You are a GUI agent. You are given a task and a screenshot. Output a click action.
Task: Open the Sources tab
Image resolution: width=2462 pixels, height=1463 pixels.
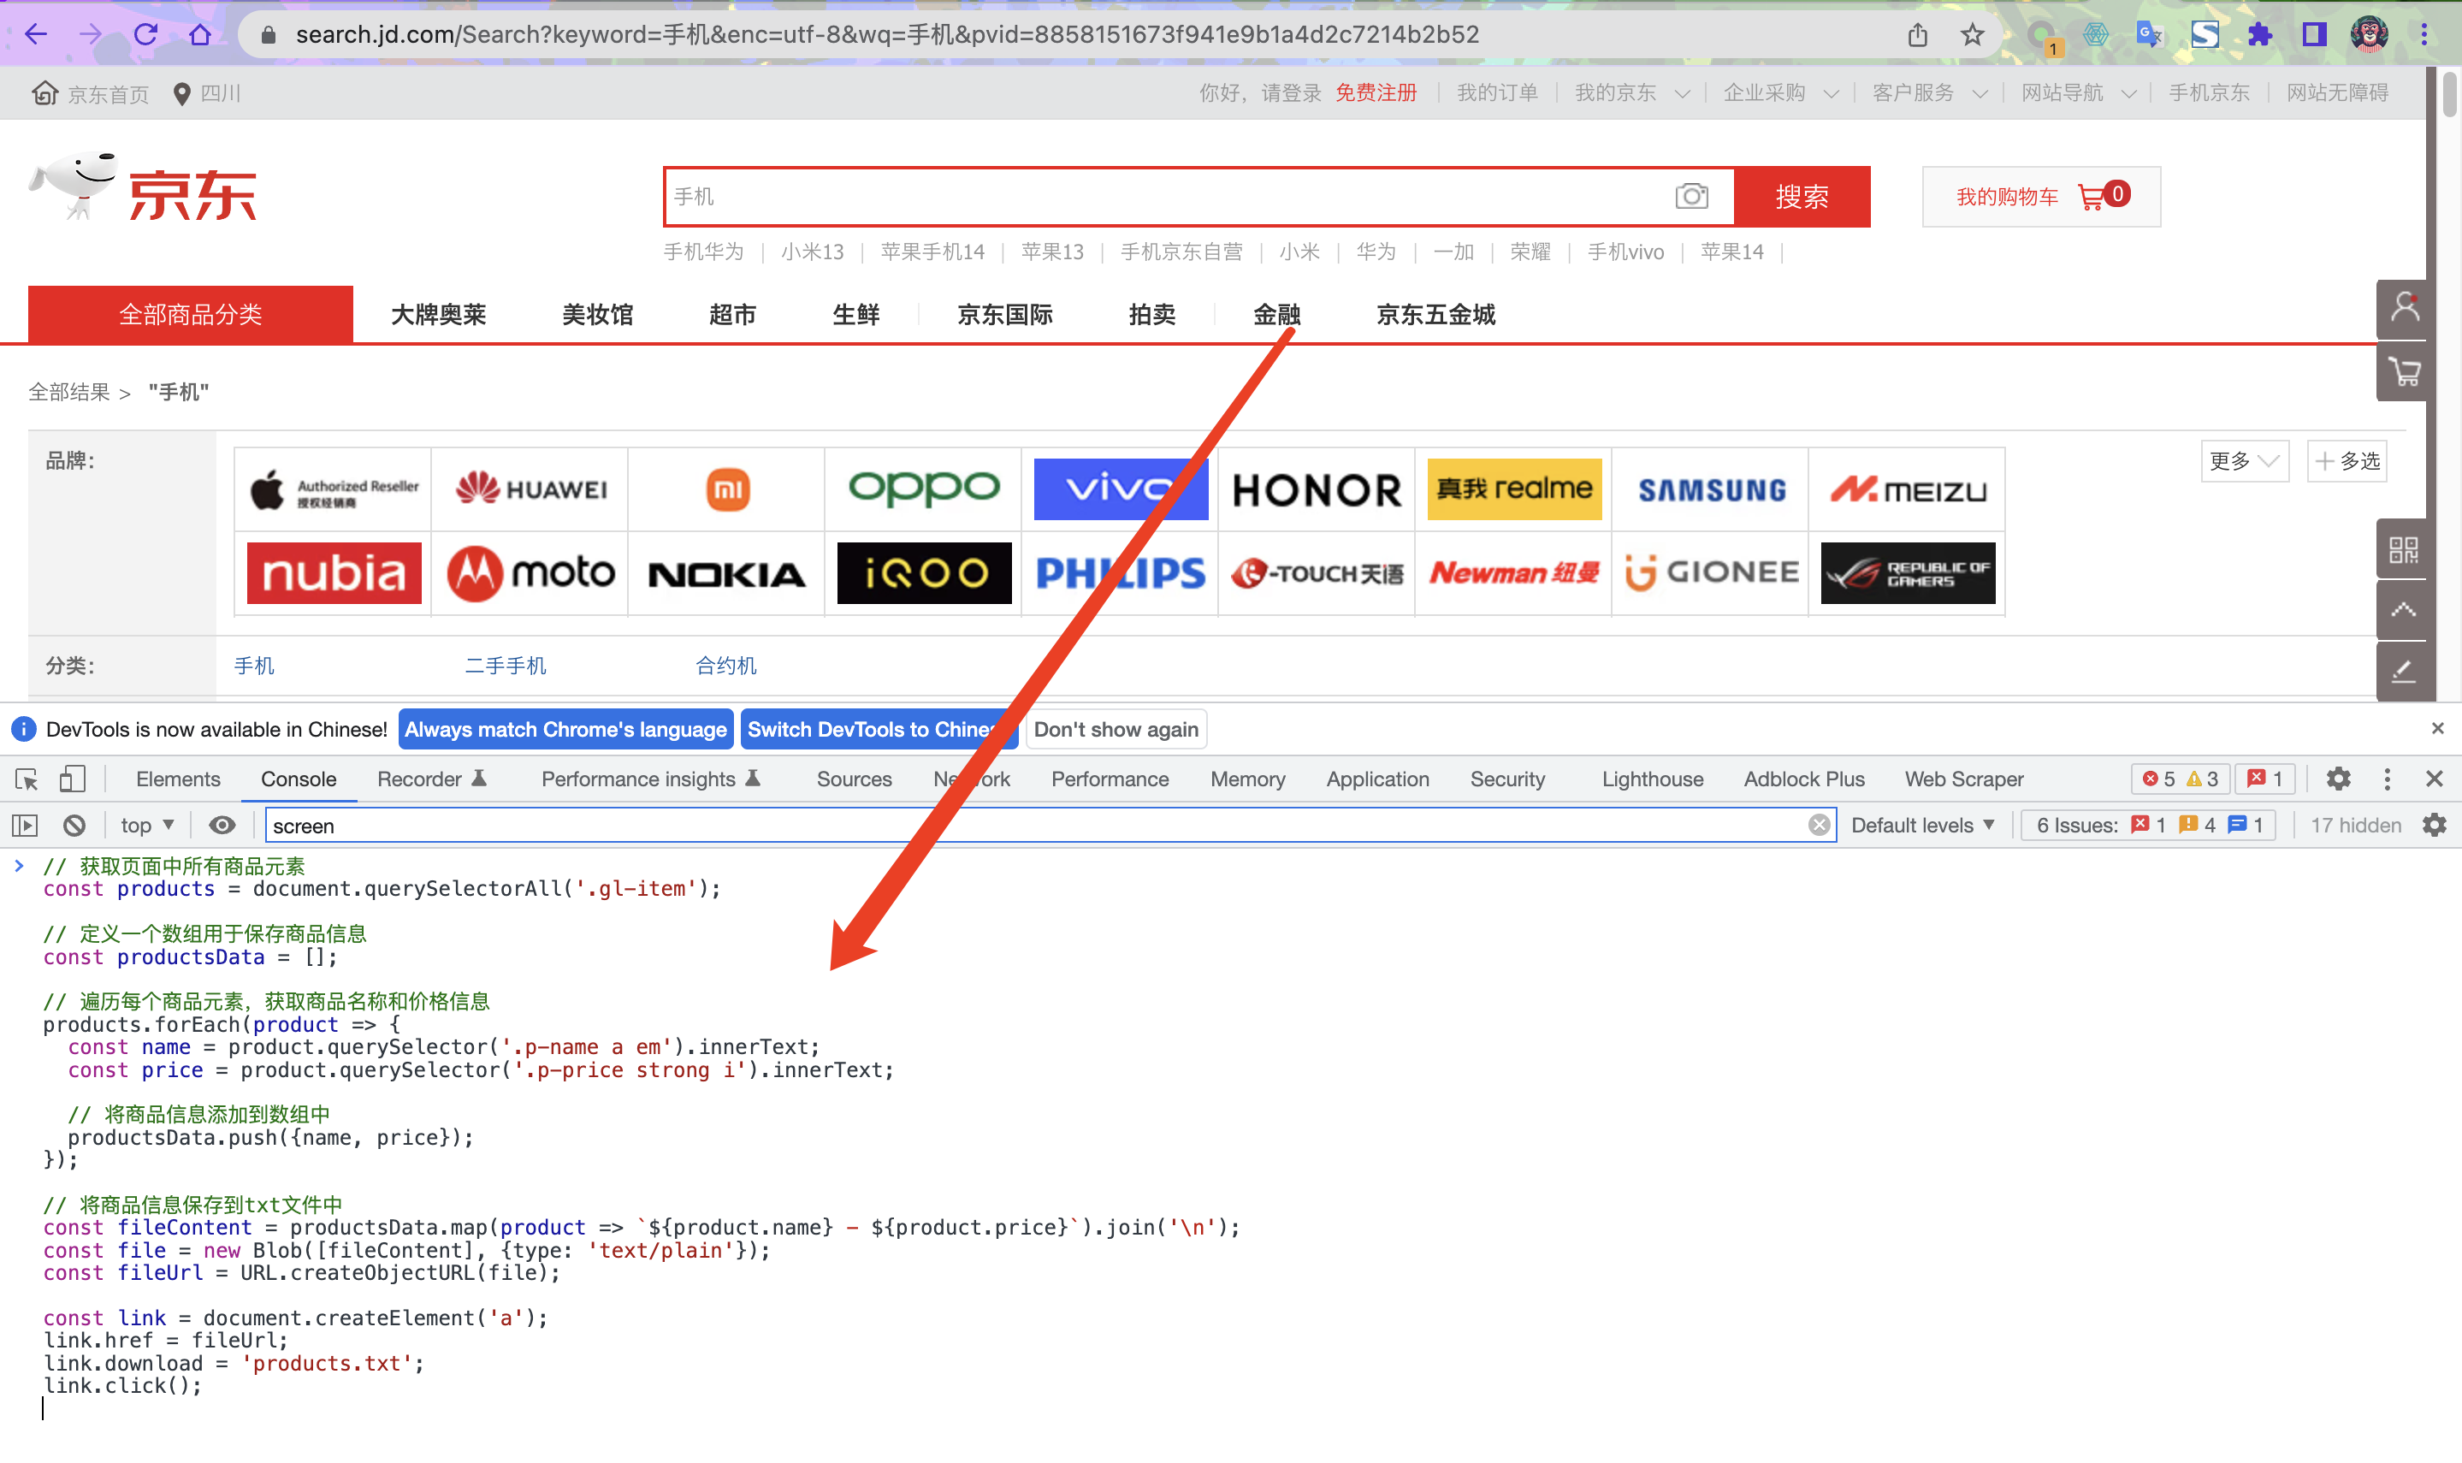click(x=854, y=779)
